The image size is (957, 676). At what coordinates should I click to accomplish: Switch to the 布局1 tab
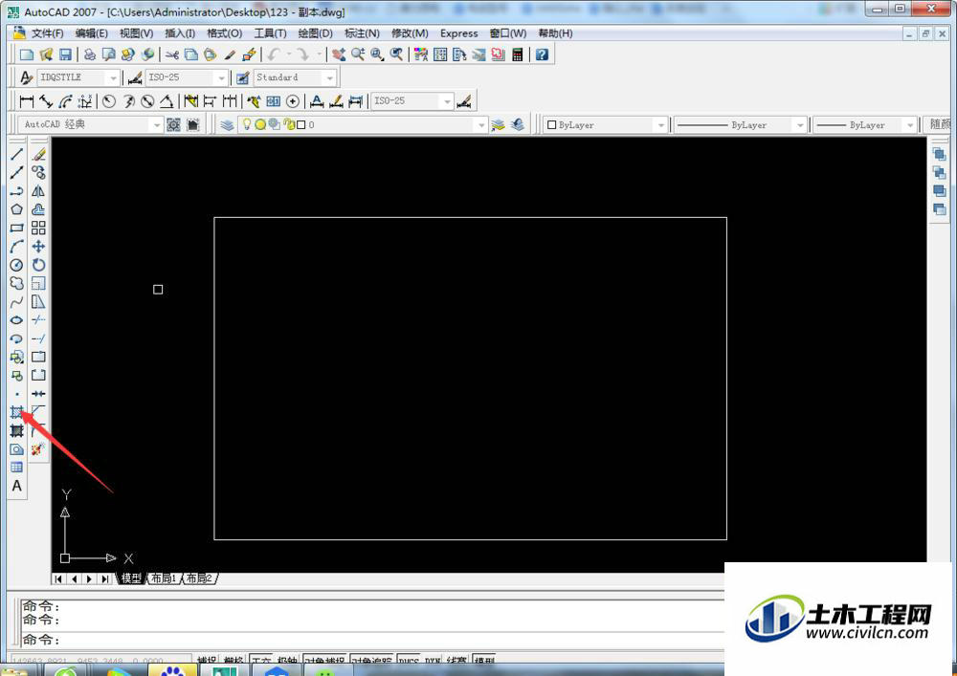163,578
